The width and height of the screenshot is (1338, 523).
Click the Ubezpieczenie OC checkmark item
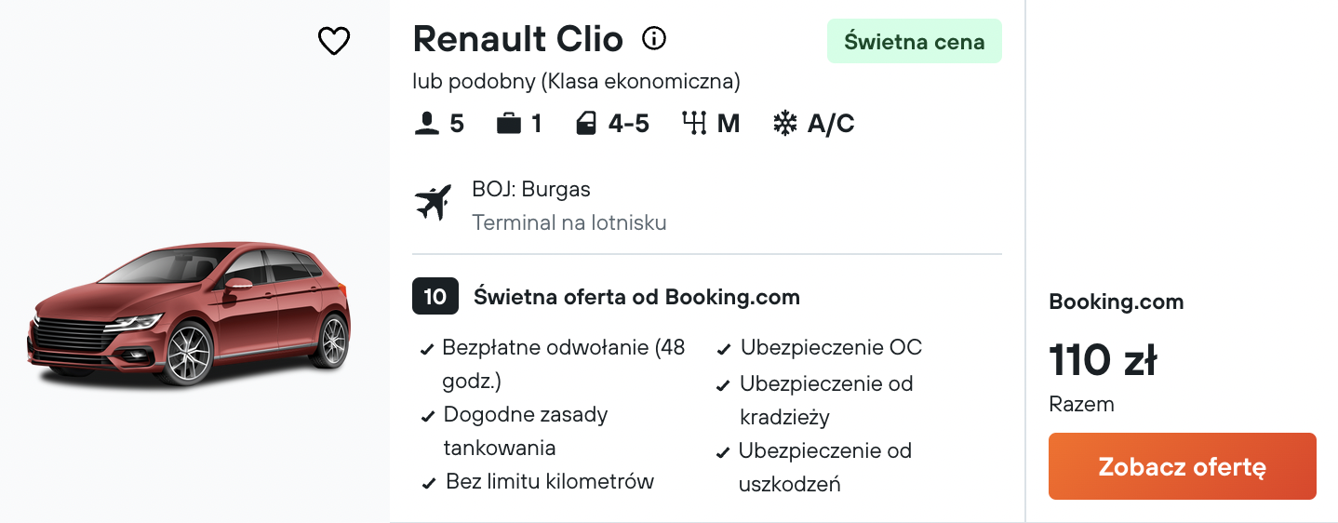coord(820,348)
